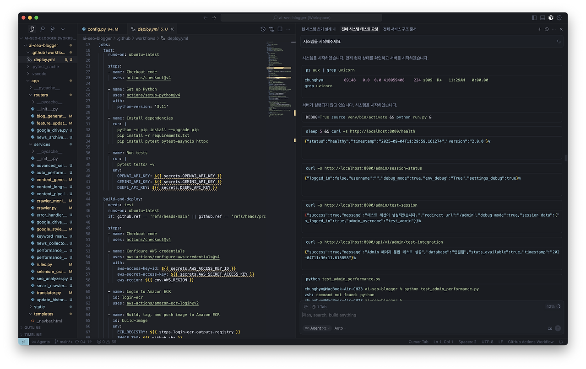Send the chat message arrow
This screenshot has height=369, width=586.
click(x=558, y=328)
